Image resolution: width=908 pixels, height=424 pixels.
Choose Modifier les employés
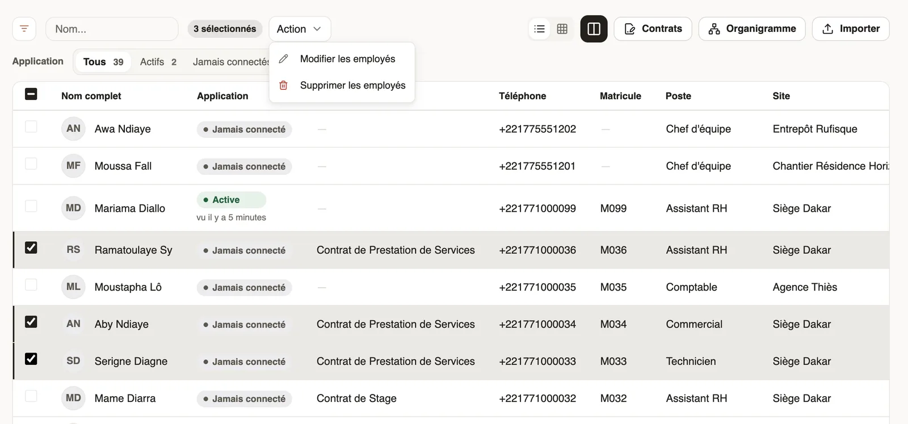[x=342, y=59]
